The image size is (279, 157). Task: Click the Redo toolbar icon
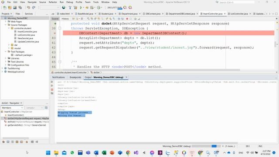[x=34, y=8]
